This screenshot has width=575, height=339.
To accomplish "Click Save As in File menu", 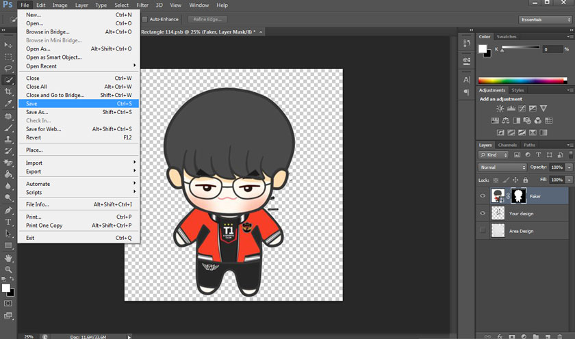I will [37, 112].
